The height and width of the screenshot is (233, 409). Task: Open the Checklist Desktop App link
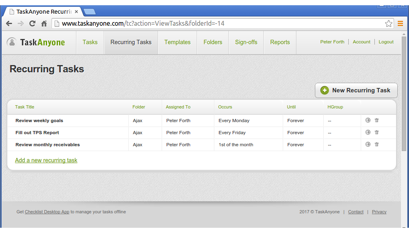coord(47,212)
